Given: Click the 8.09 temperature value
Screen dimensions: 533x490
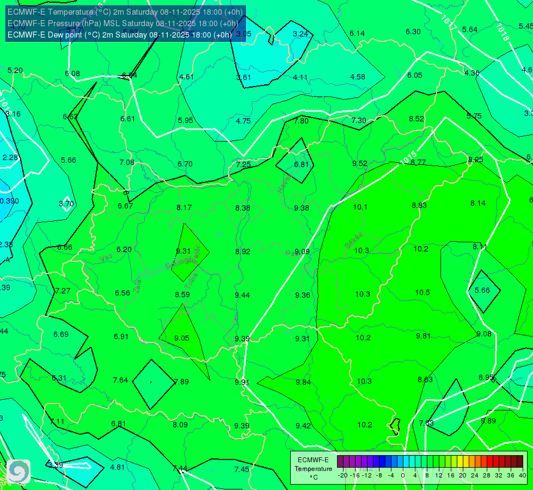Looking at the screenshot, I should [x=180, y=425].
